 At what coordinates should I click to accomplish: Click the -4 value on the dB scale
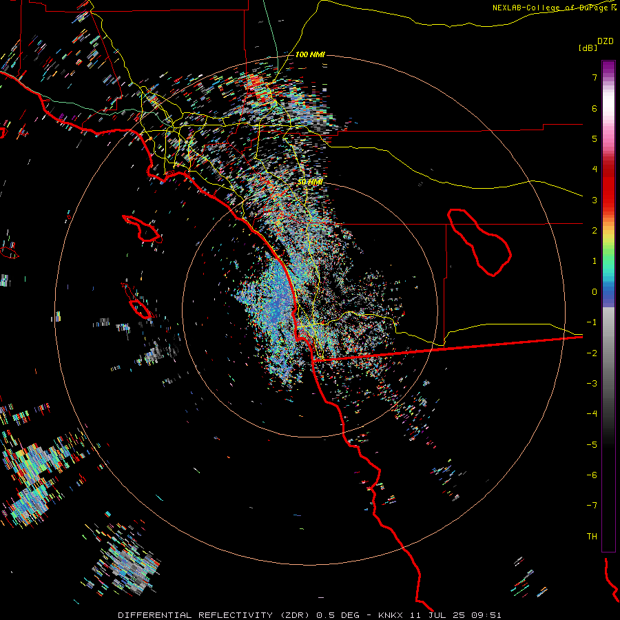[x=592, y=414]
